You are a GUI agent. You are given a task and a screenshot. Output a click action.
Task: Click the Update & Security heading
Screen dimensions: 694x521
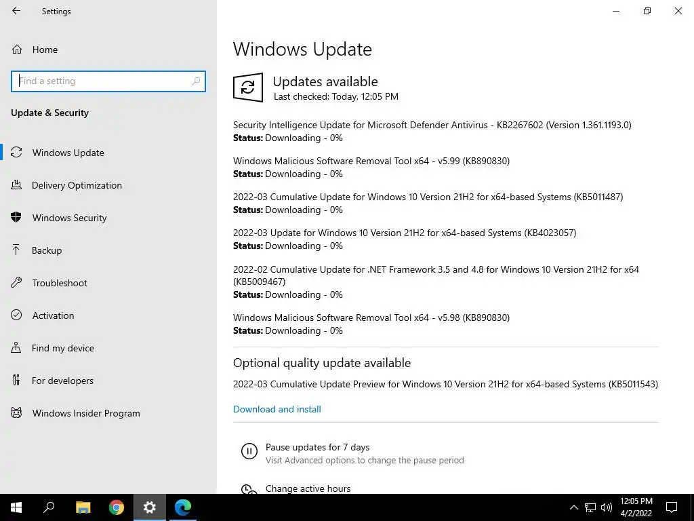tap(49, 113)
